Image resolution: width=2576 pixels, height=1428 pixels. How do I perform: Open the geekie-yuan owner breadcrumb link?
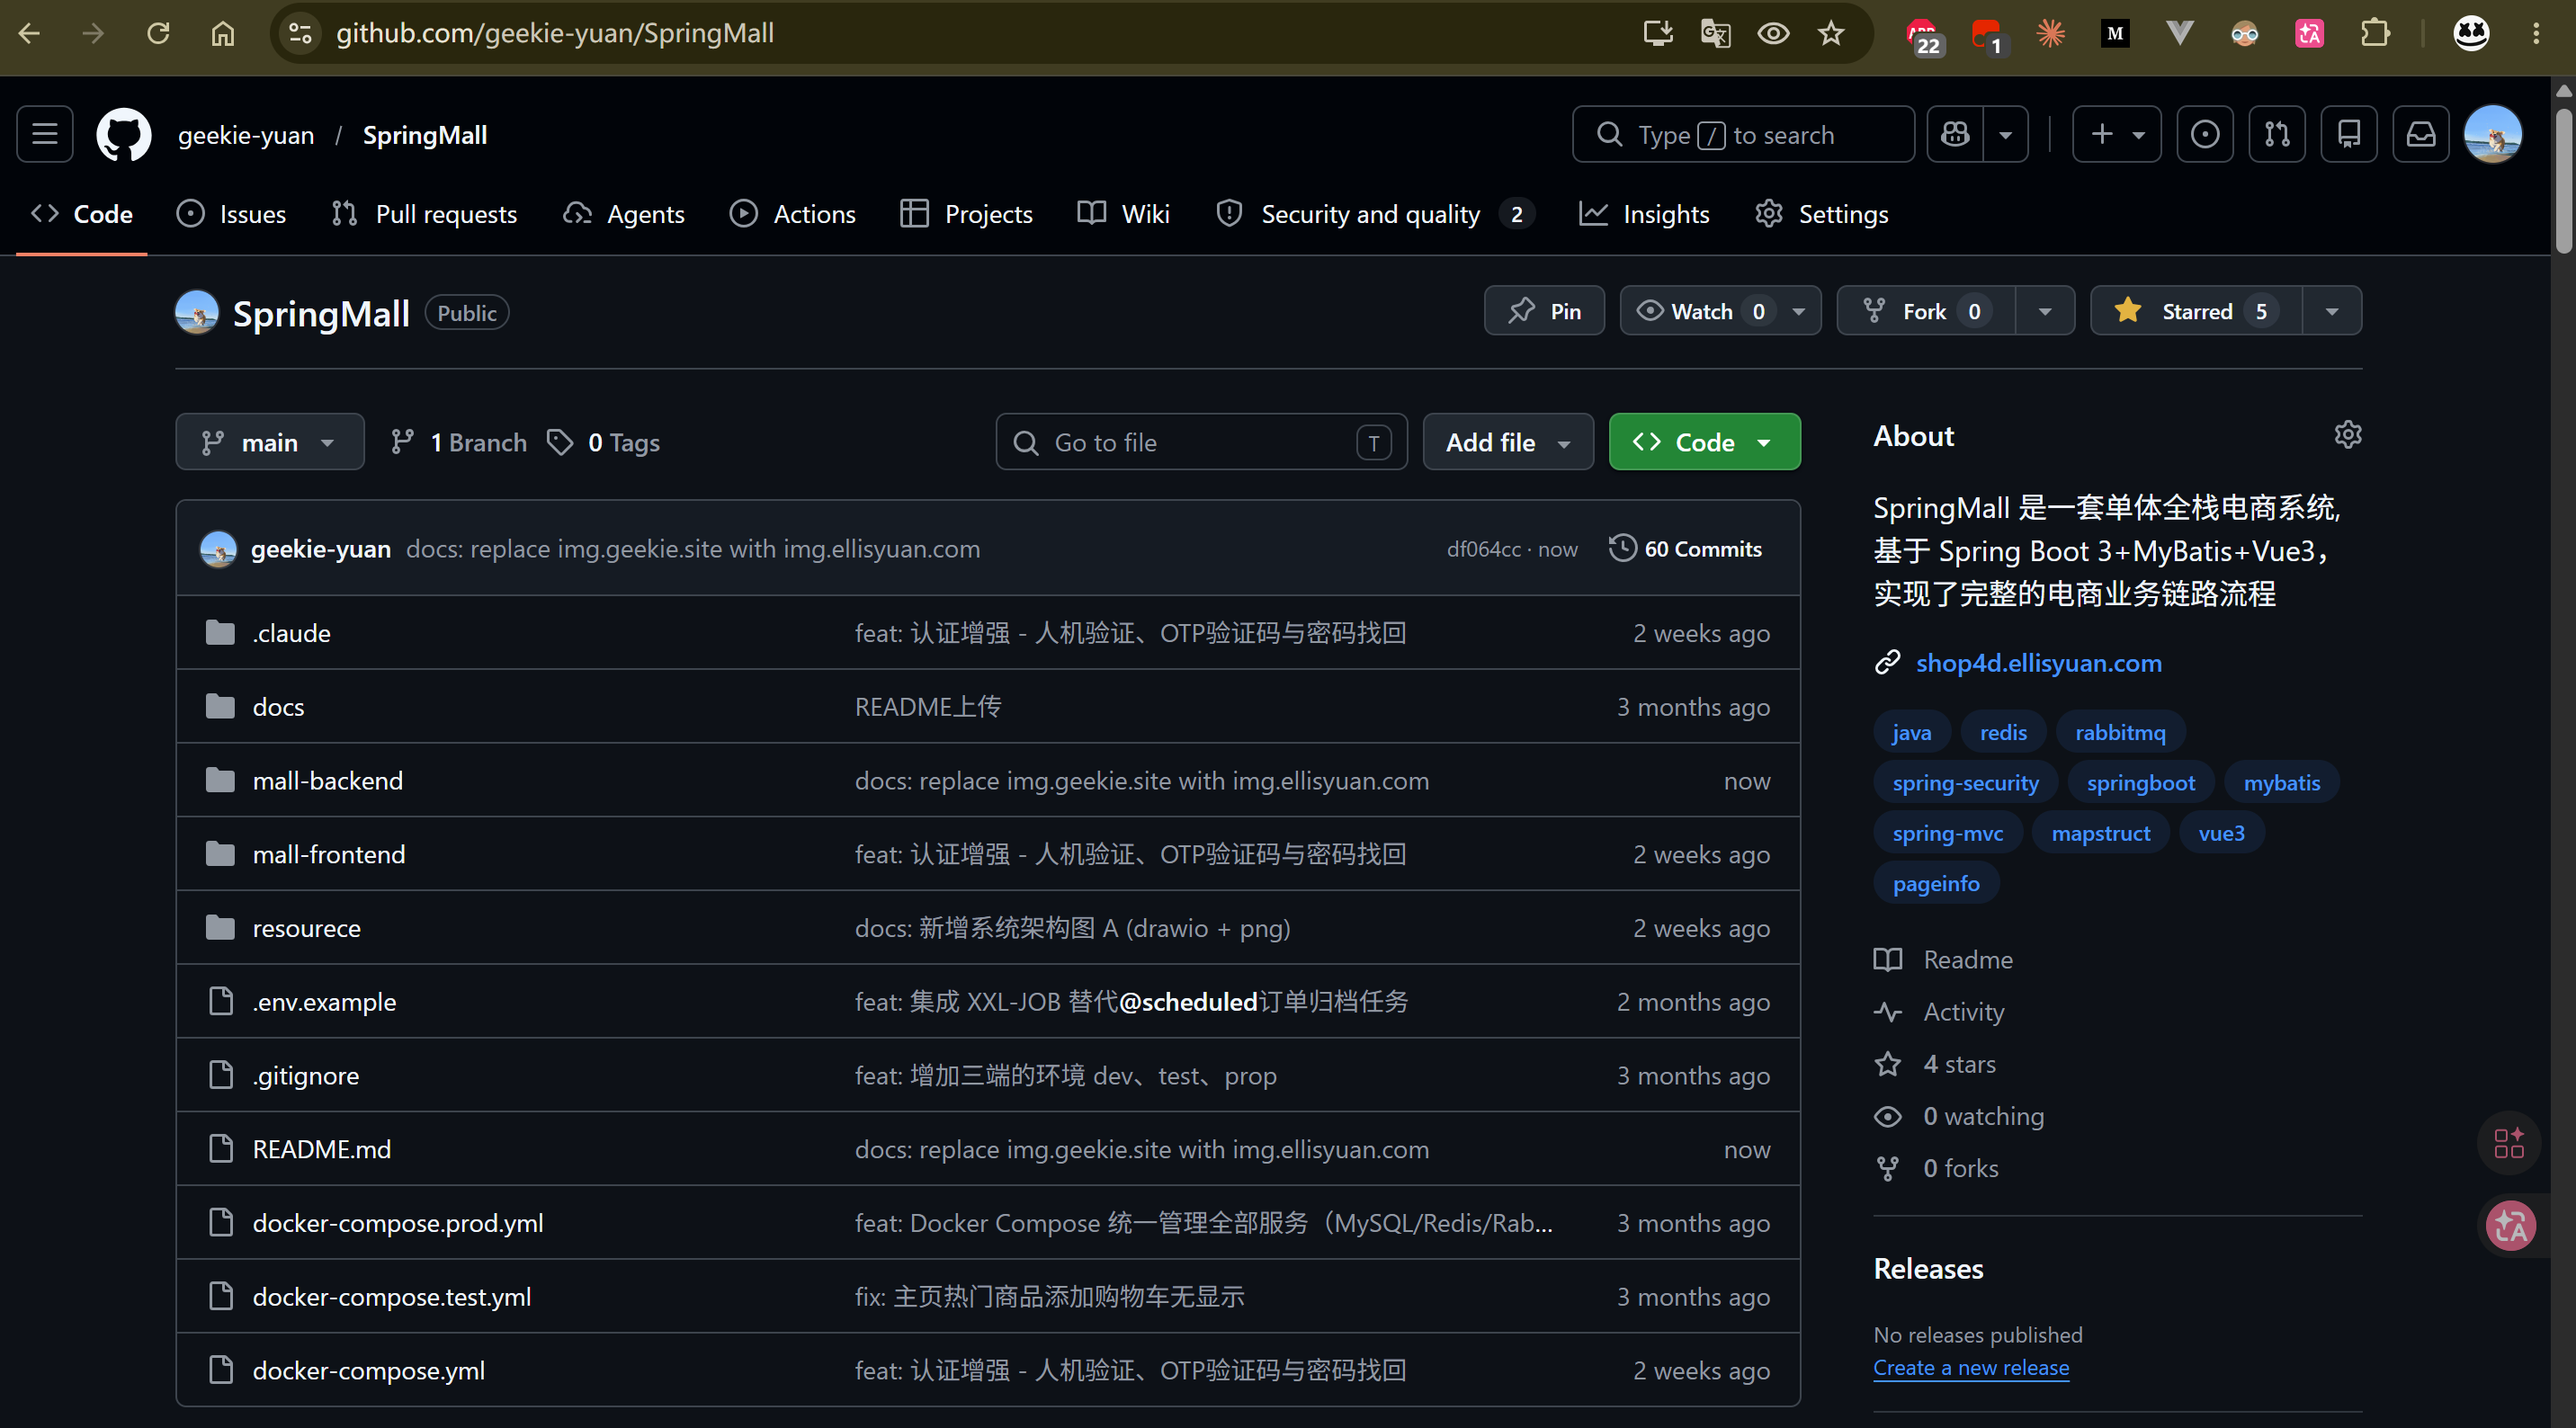pos(246,134)
